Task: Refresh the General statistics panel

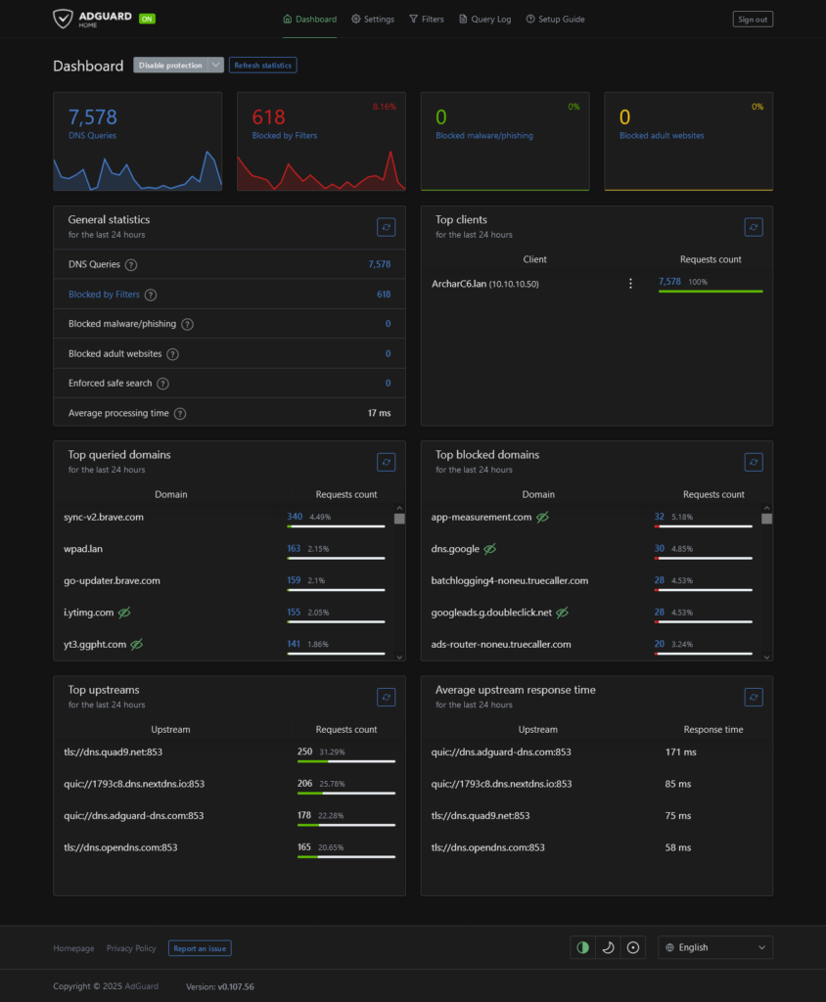Action: point(387,227)
